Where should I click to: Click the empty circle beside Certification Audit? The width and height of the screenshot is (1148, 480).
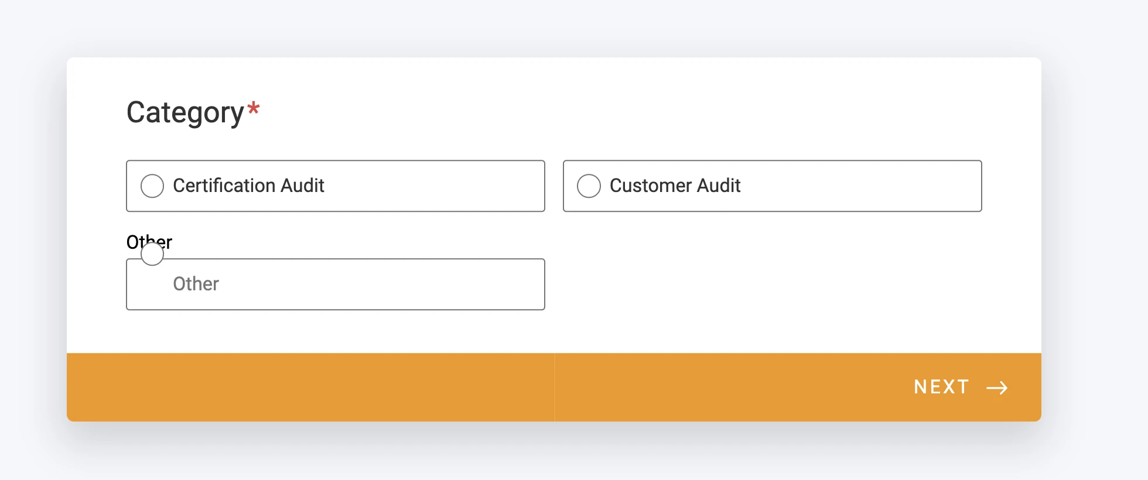(x=152, y=186)
